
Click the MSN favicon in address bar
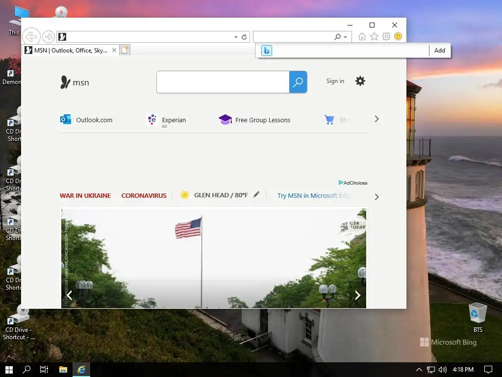point(62,37)
